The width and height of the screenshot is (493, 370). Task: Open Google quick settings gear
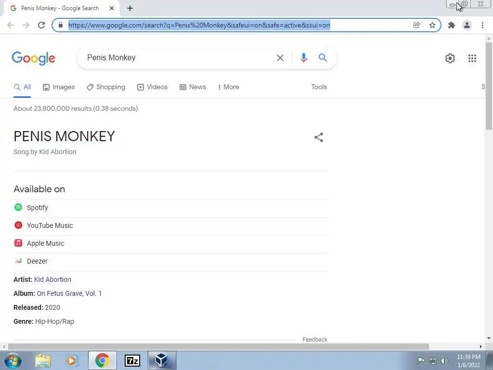click(450, 58)
